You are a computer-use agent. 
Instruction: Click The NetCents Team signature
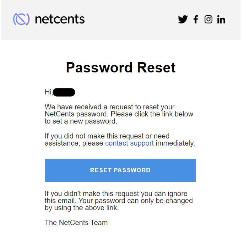pyautogui.click(x=76, y=223)
